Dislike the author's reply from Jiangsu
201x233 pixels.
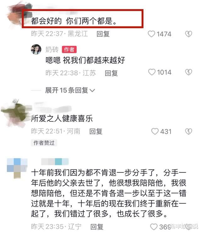[x=188, y=72]
